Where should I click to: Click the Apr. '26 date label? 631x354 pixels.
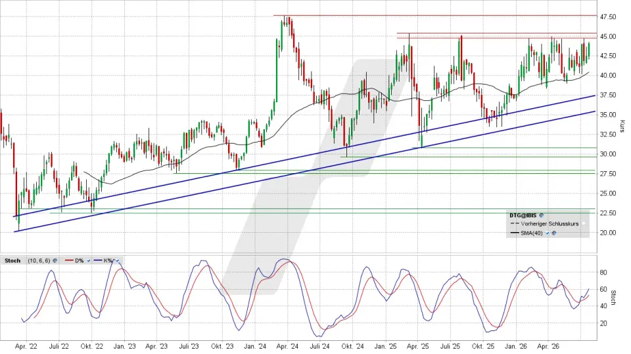pyautogui.click(x=548, y=346)
